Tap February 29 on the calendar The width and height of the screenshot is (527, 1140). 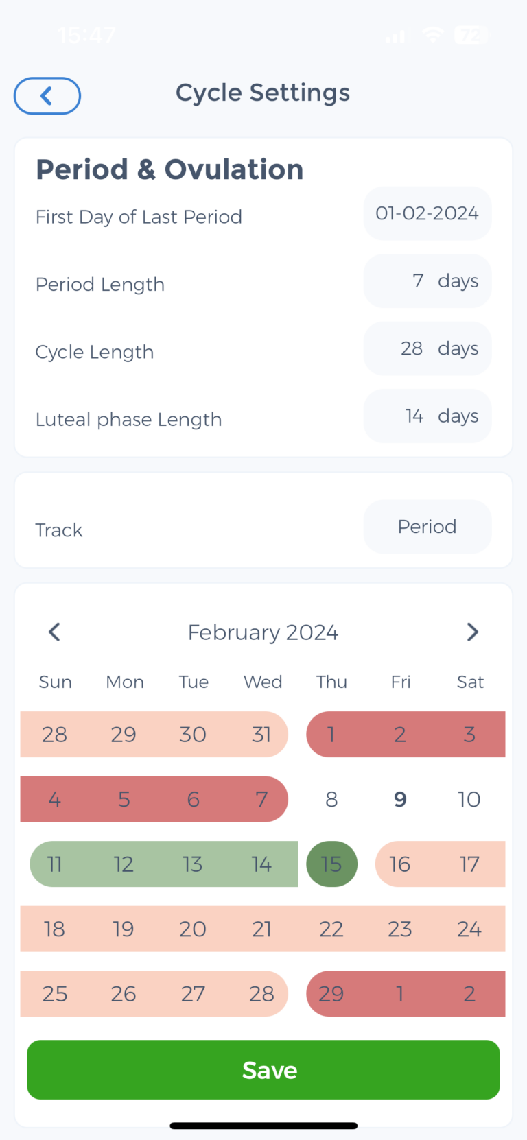331,994
